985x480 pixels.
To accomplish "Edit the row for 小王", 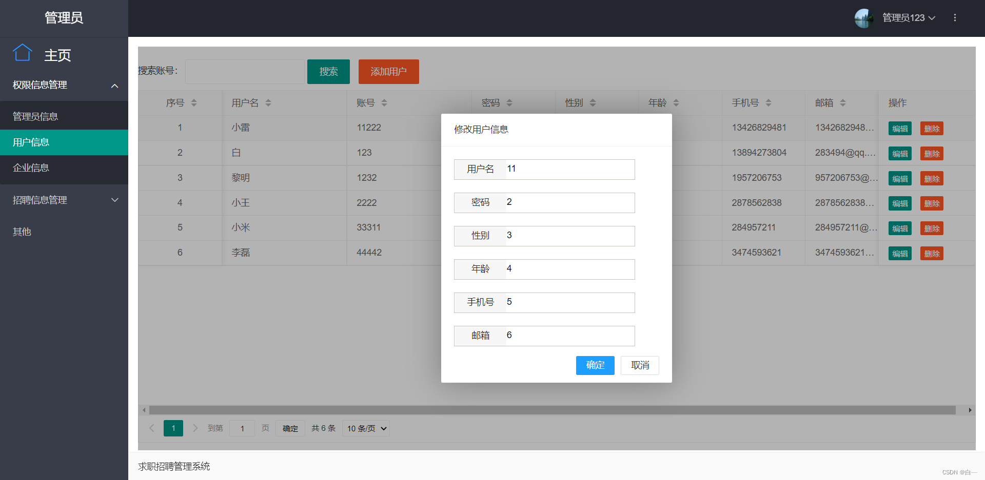I will (900, 203).
